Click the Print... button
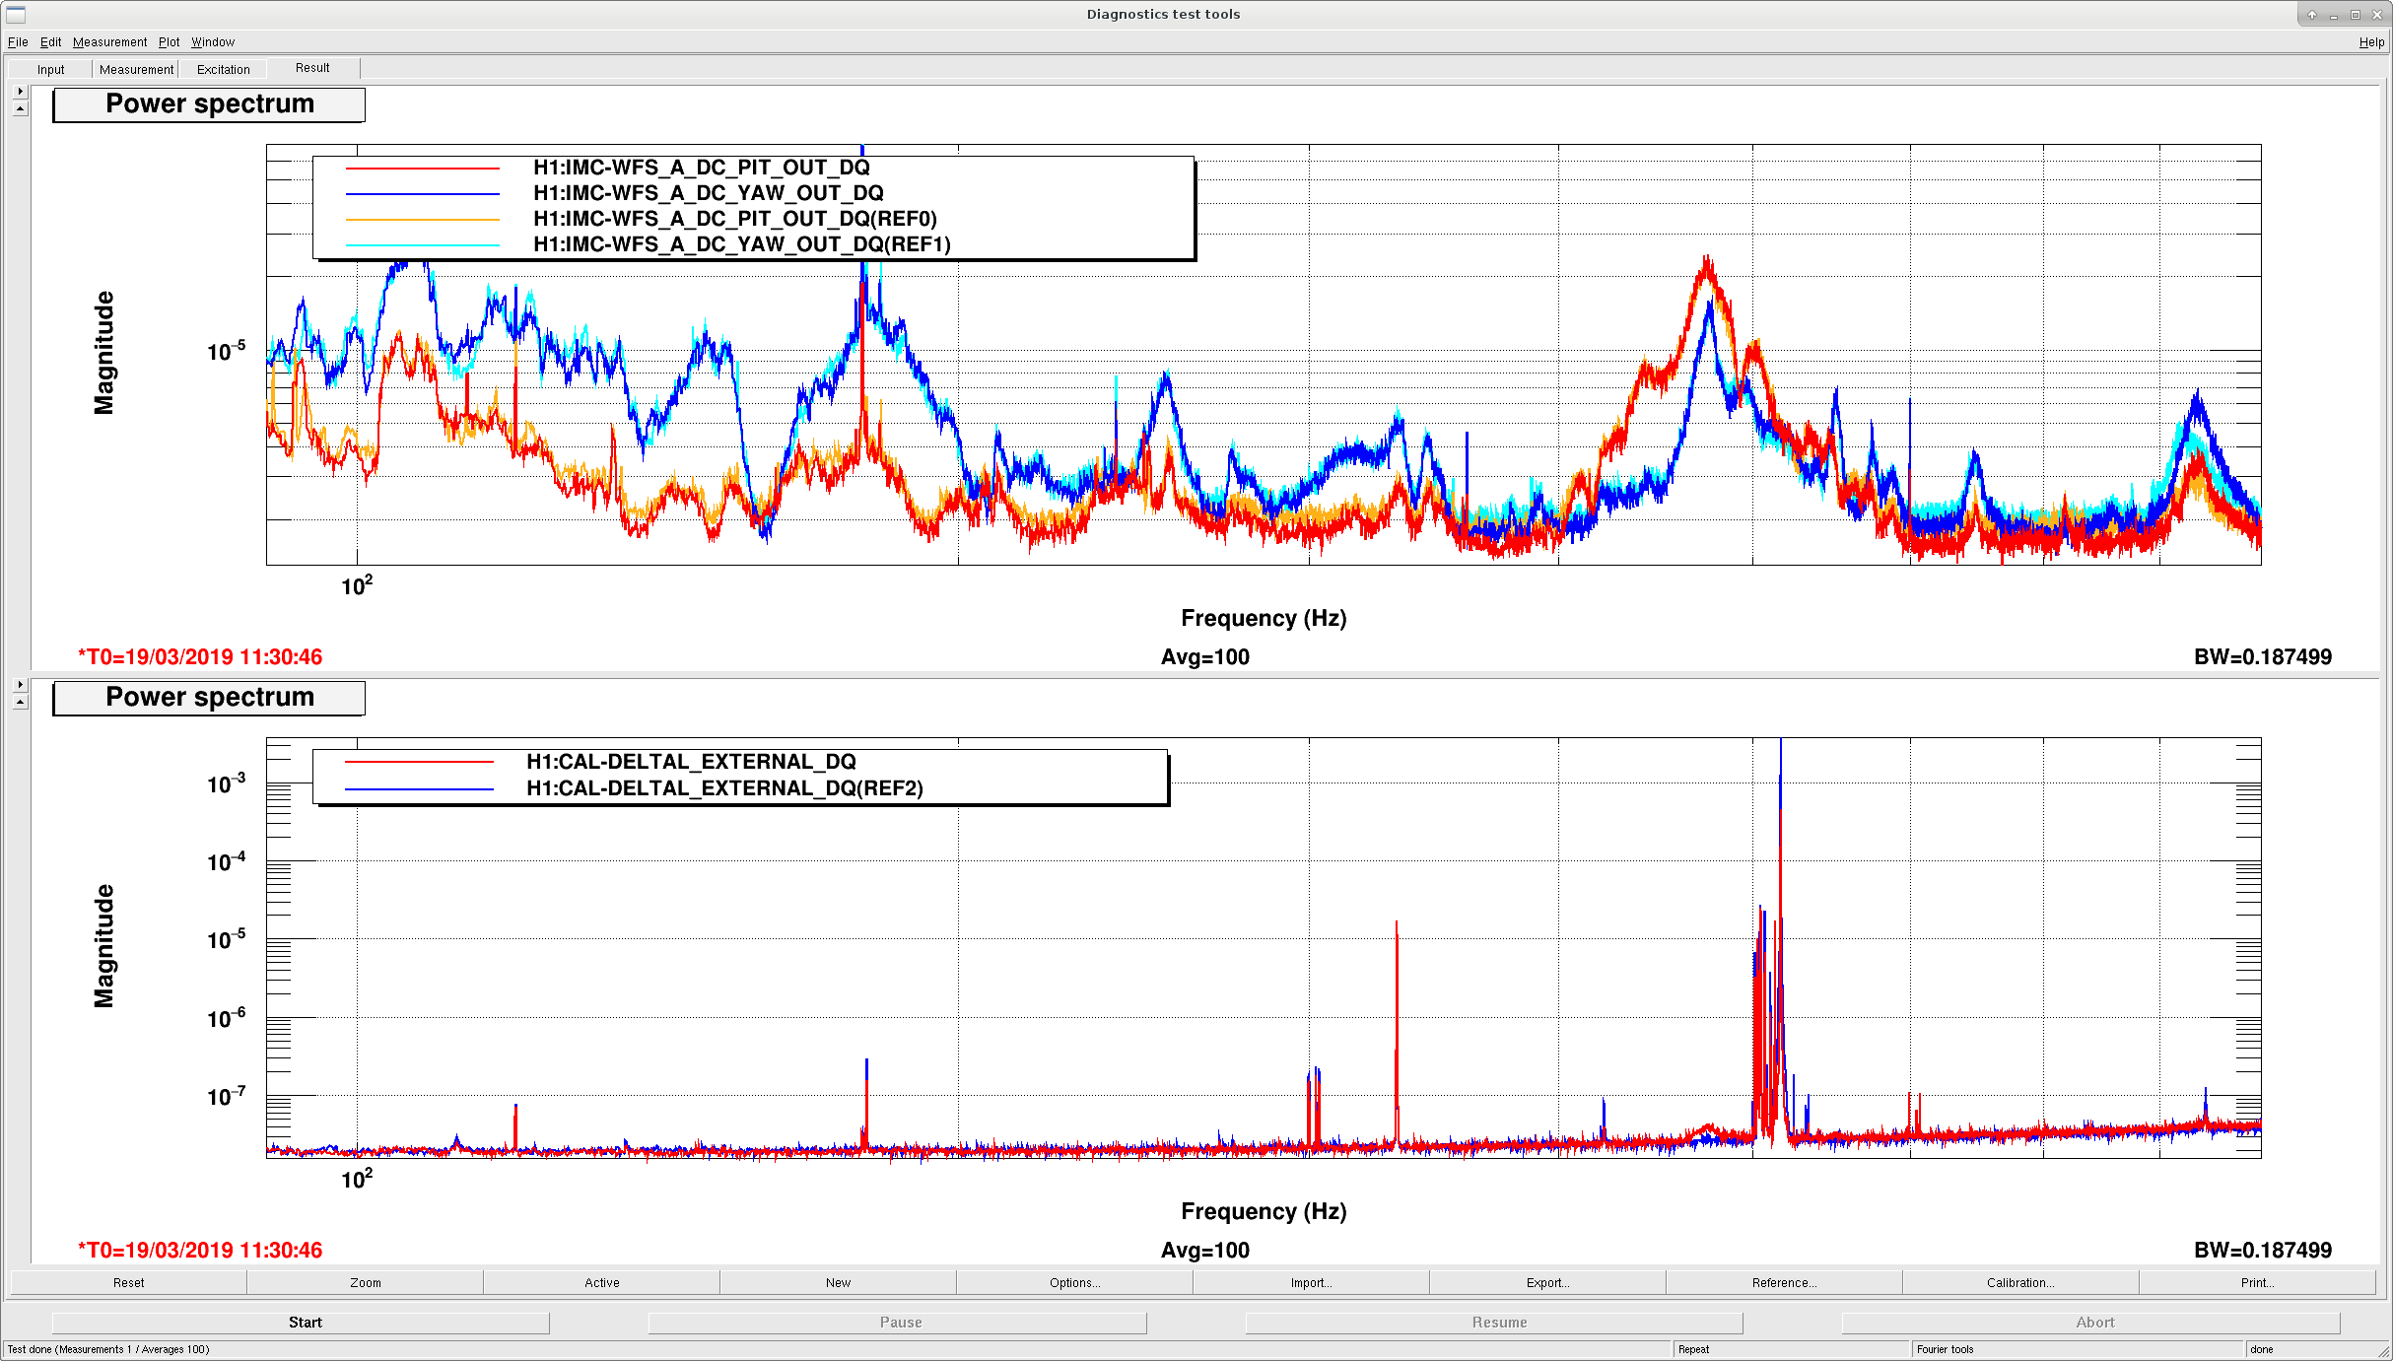Image resolution: width=2393 pixels, height=1361 pixels. (x=2257, y=1282)
